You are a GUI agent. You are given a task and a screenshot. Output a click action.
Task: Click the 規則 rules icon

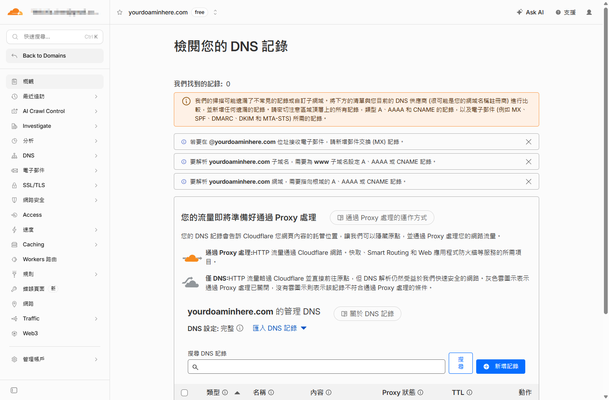(14, 274)
